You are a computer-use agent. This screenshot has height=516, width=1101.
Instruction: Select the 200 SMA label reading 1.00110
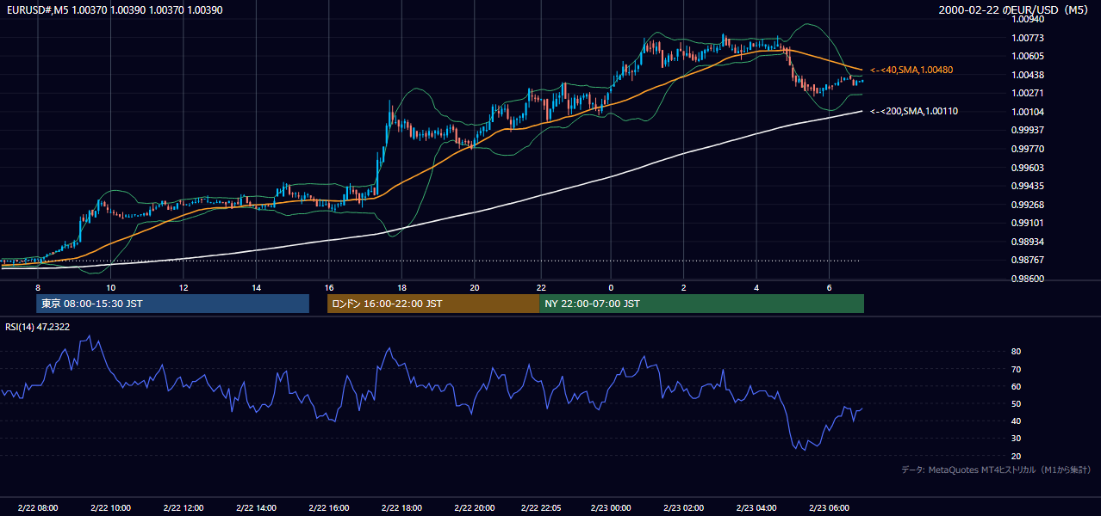pos(914,111)
